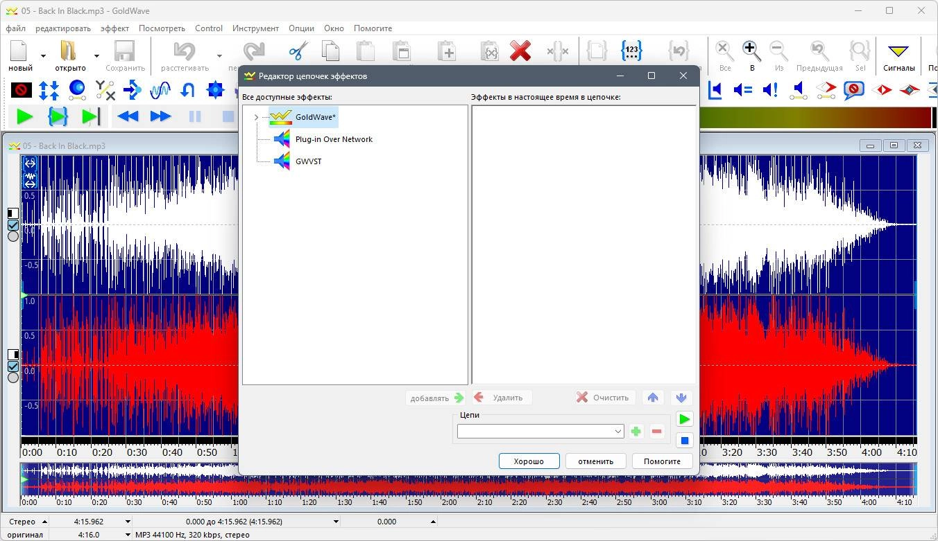Click the '123' braces icon in toolbar
Viewport: 938px width, 541px height.
click(631, 51)
